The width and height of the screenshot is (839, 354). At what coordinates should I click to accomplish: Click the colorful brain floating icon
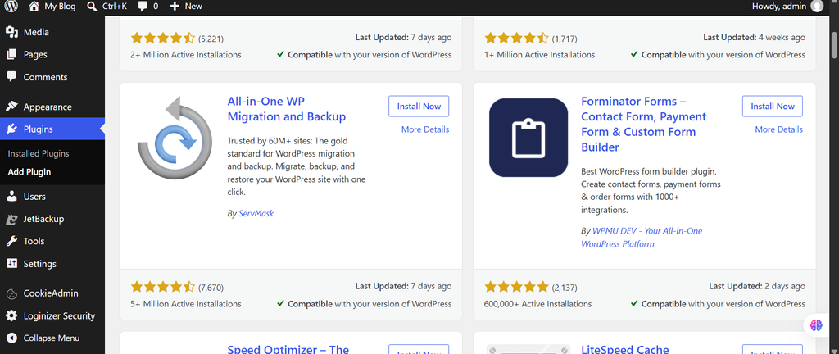(816, 324)
